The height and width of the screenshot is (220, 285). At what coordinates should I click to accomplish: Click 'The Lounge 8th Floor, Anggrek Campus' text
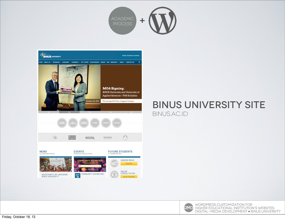coord(118,101)
